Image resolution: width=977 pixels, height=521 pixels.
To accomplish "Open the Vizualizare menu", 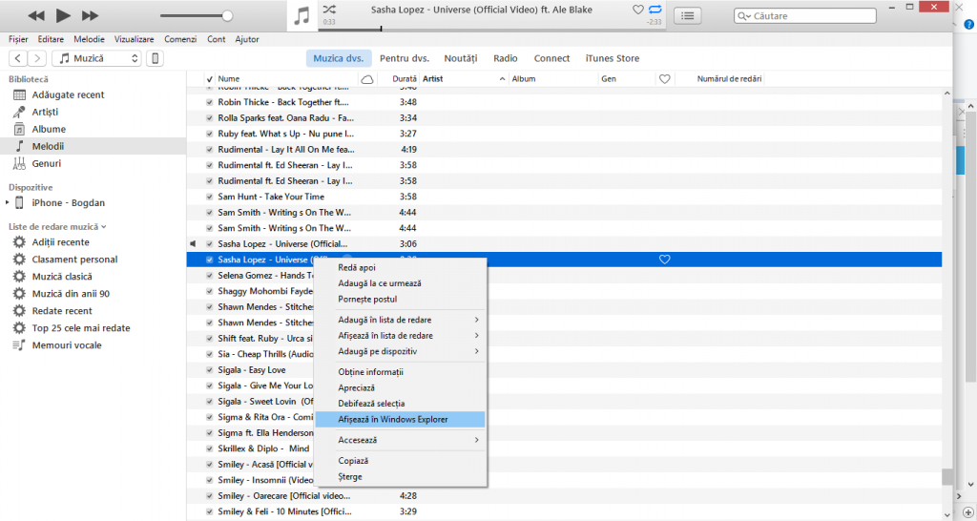I will point(134,39).
